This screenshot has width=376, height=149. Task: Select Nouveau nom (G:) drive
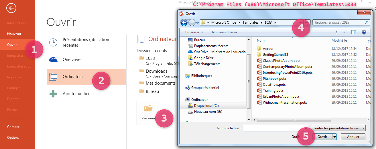click(208, 112)
